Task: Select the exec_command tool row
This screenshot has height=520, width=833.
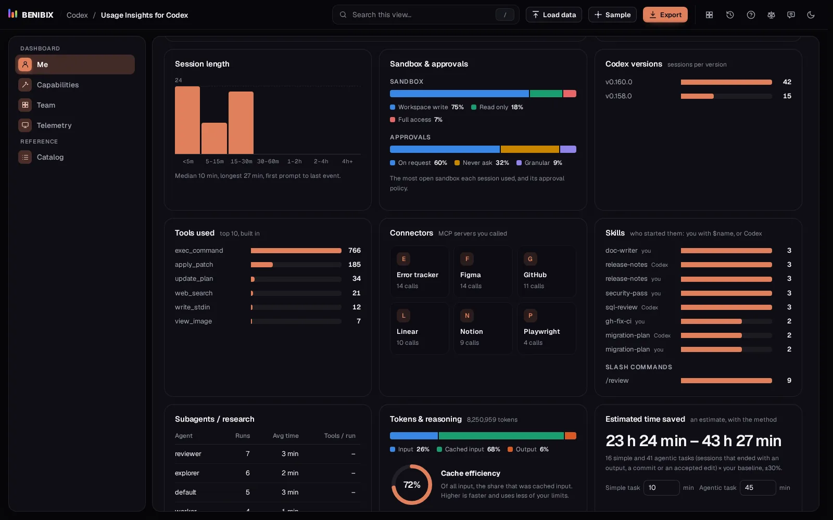Action: (x=268, y=251)
